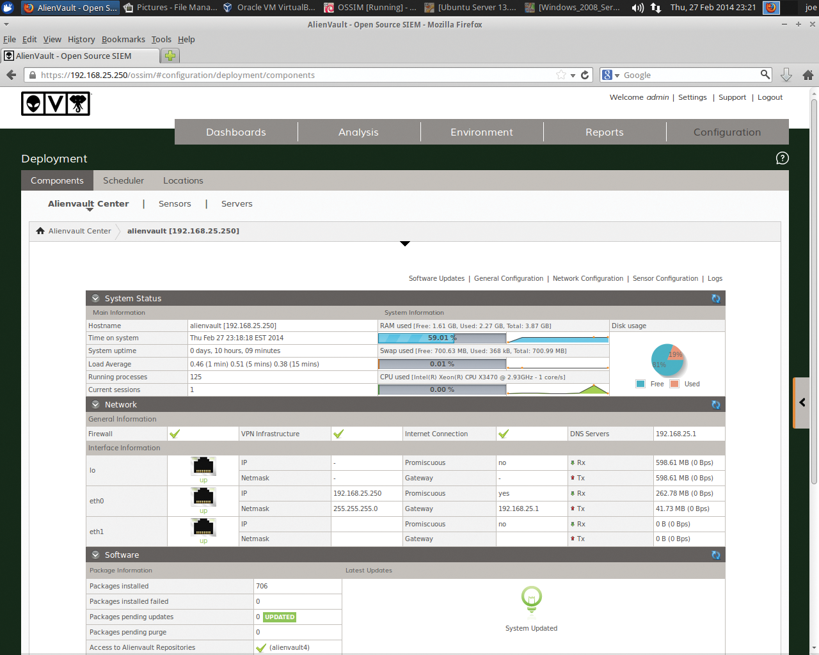Open the Support link

(x=732, y=97)
